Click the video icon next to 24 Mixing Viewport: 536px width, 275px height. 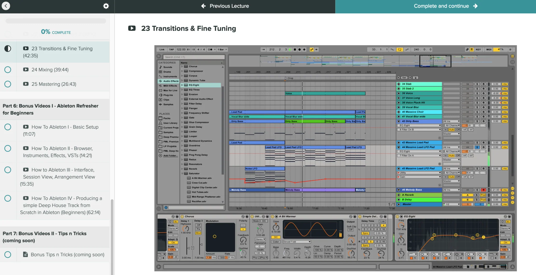pyautogui.click(x=26, y=69)
